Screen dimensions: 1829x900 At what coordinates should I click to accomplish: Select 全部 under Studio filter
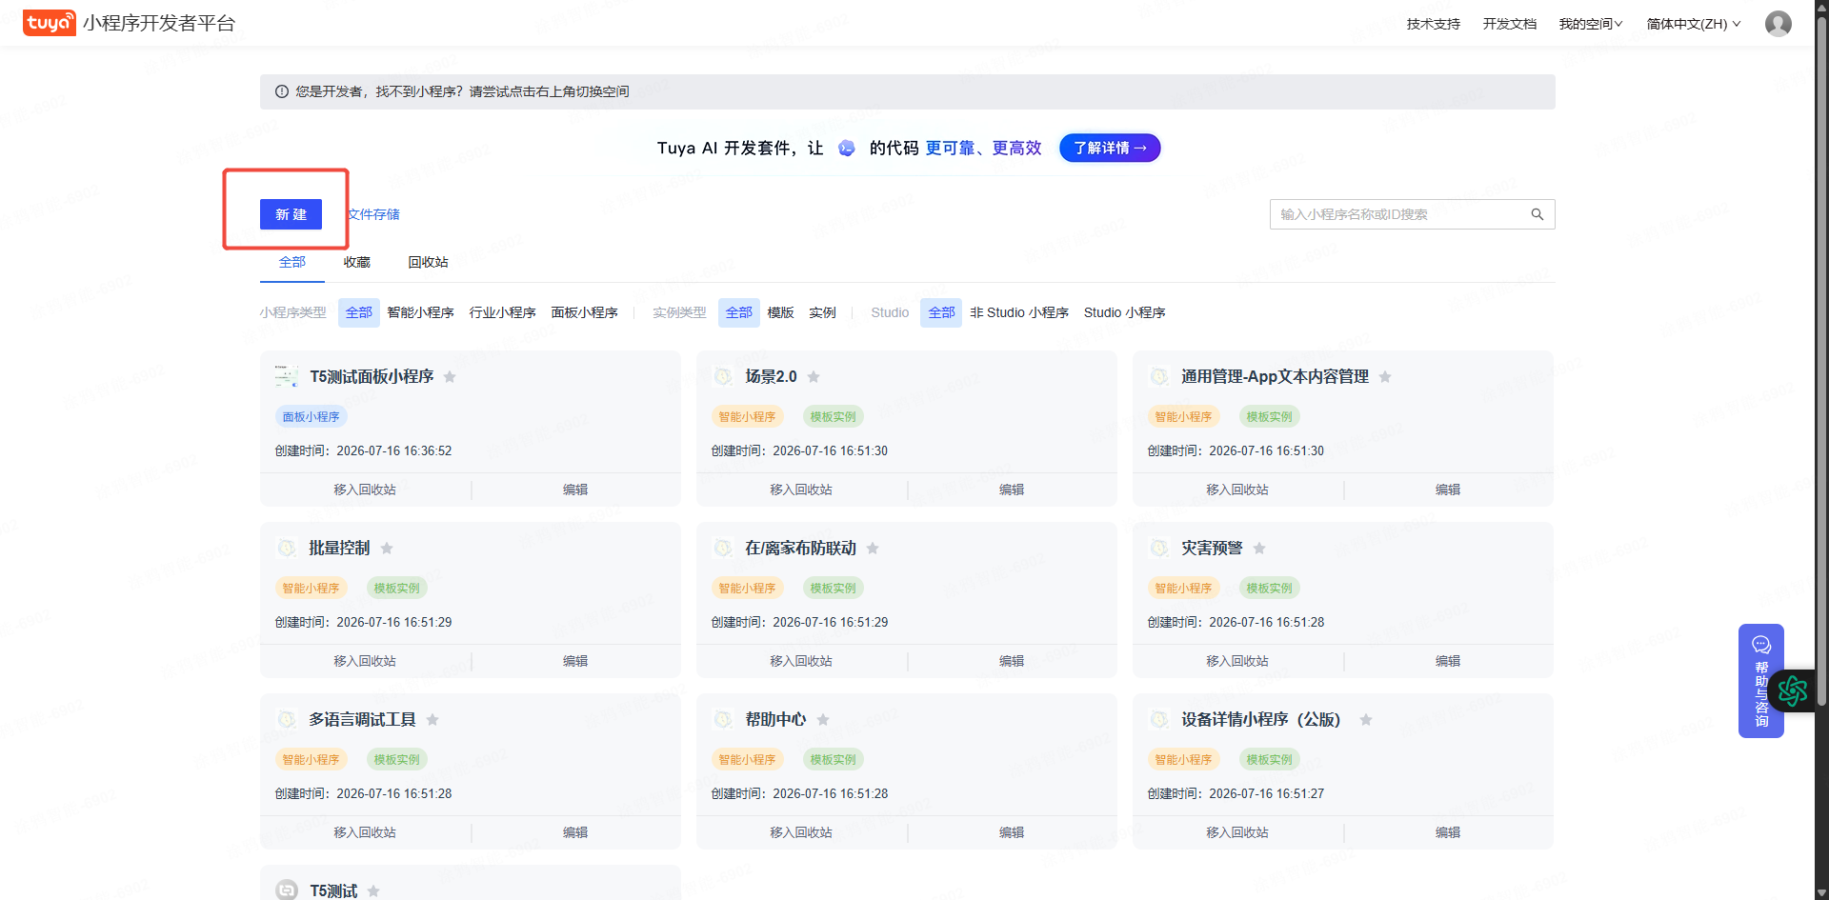941,312
